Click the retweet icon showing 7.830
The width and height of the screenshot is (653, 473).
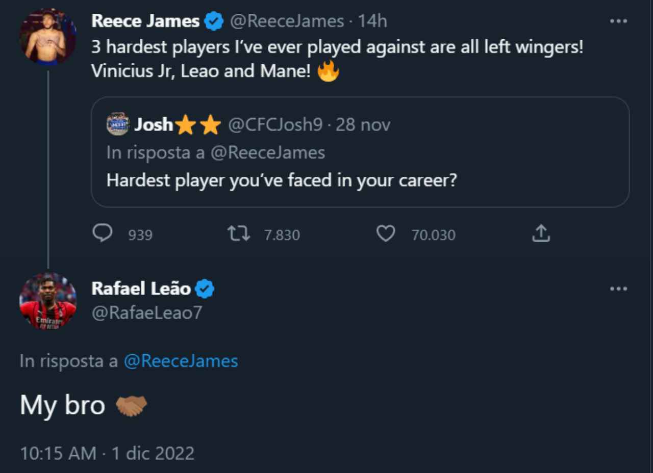pyautogui.click(x=238, y=233)
